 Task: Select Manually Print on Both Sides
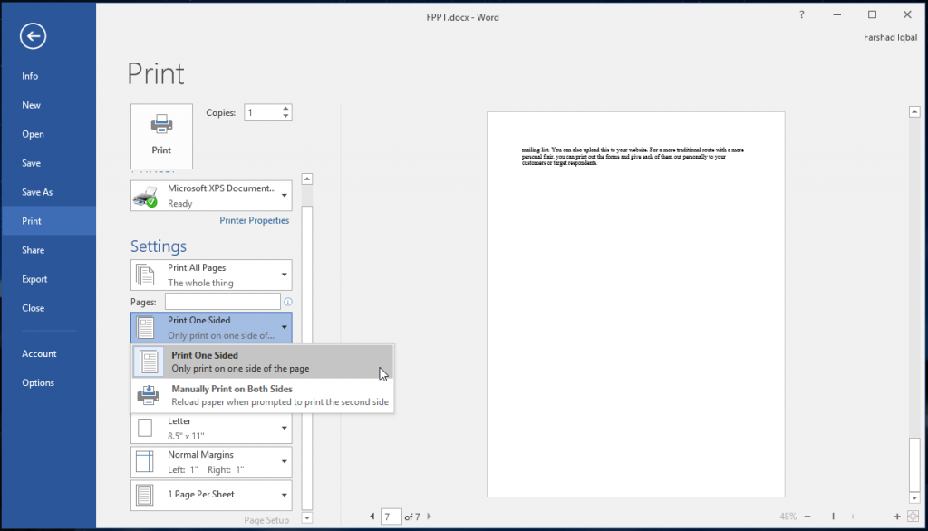pyautogui.click(x=232, y=394)
